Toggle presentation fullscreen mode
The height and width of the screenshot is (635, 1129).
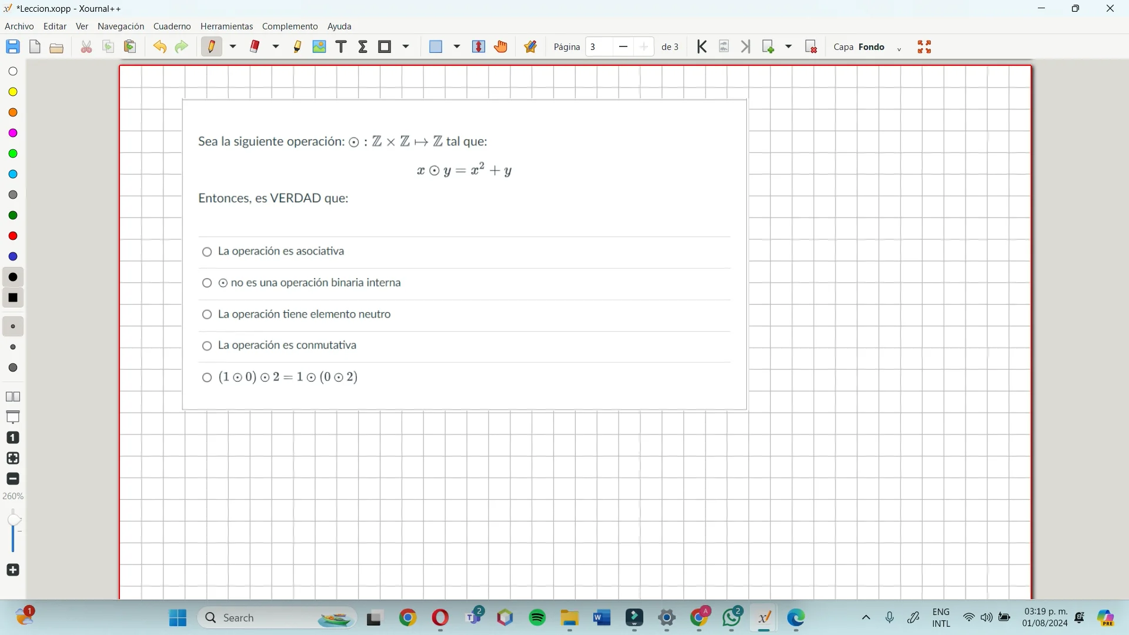925,47
